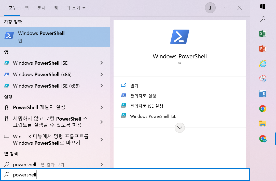Select the Windows PowerShell best match result
276x181 pixels.
[x=55, y=37]
